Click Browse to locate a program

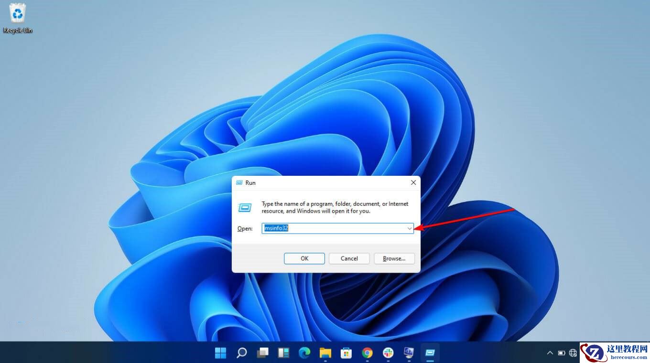[394, 258]
